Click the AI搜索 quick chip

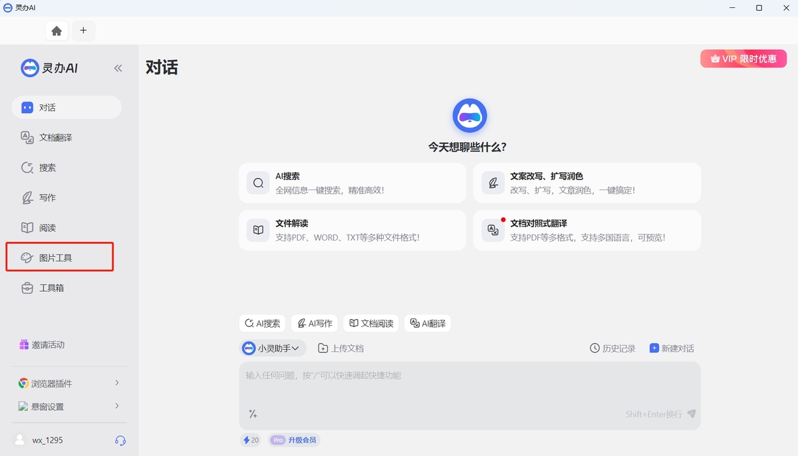click(x=262, y=324)
